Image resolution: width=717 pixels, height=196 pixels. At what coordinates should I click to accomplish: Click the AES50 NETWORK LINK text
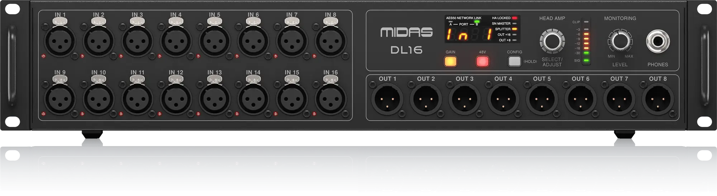(x=464, y=18)
